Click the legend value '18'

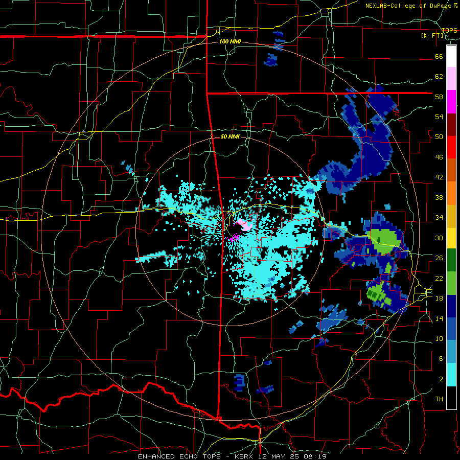click(439, 298)
